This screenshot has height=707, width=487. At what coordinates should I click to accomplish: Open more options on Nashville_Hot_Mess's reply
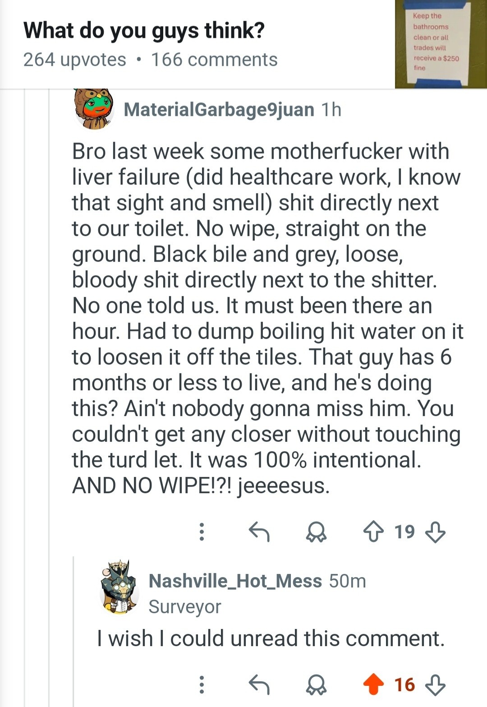click(x=202, y=684)
